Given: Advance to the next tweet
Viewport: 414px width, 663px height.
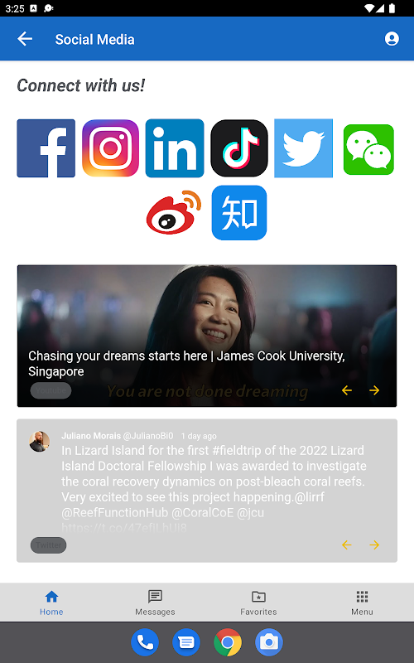Looking at the screenshot, I should 374,545.
